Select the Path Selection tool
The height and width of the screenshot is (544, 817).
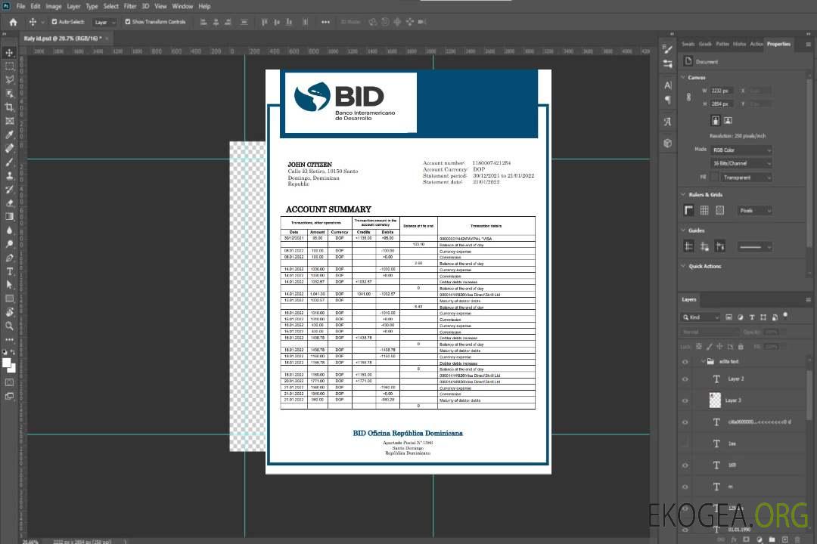coord(9,285)
